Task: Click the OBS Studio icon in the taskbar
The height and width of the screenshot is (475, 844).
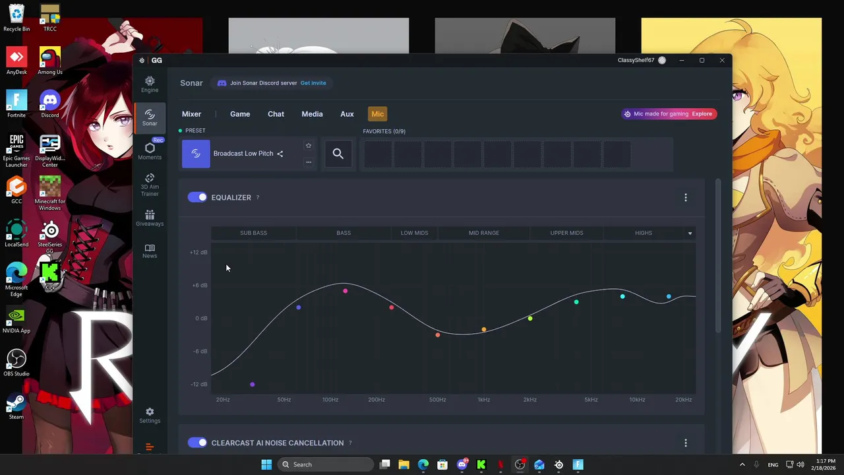Action: click(520, 464)
